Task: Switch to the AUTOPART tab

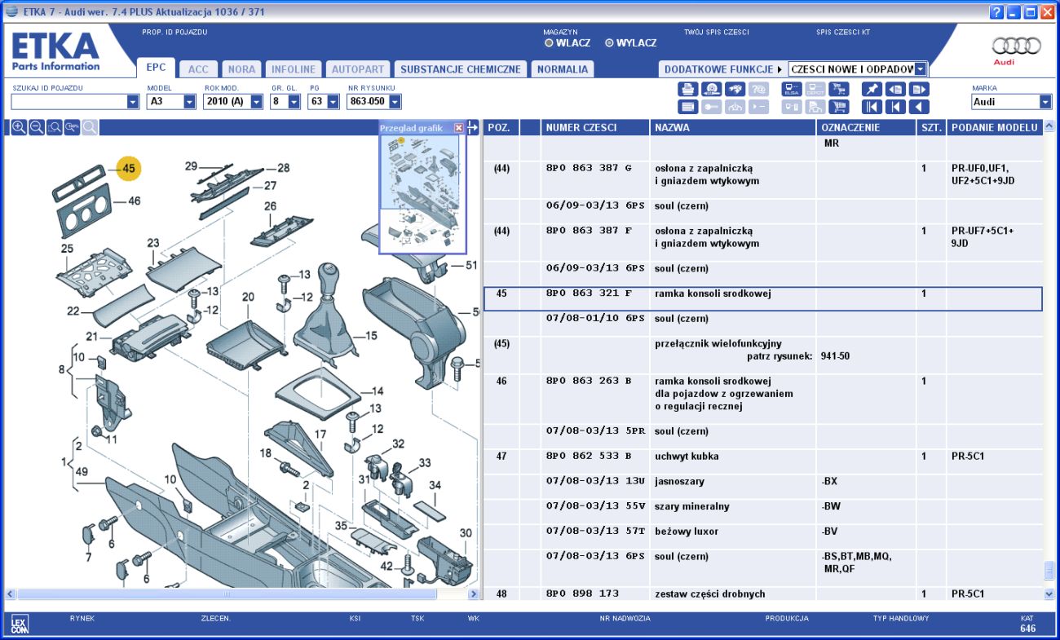Action: pos(357,69)
